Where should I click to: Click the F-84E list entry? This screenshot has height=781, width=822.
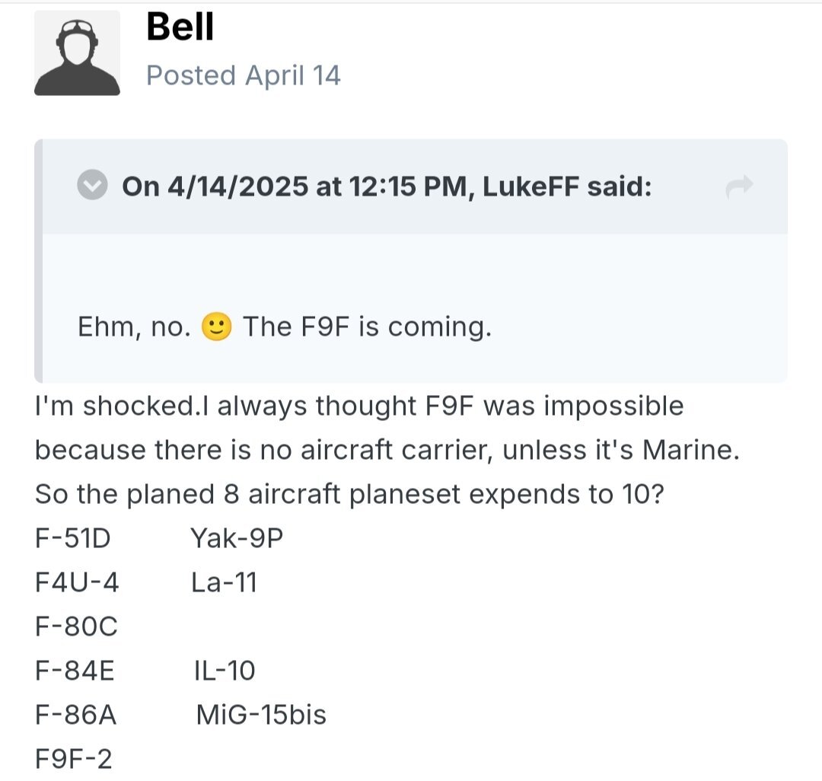tap(75, 671)
